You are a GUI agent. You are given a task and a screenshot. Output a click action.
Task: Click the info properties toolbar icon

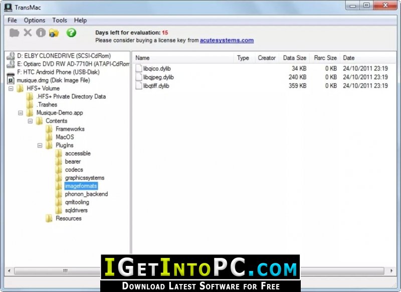coord(41,33)
